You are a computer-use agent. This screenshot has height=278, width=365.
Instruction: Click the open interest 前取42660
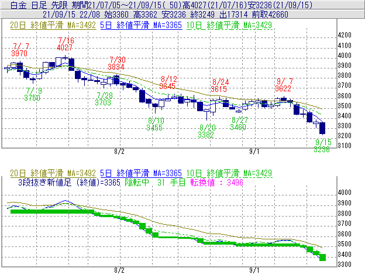[270, 15]
